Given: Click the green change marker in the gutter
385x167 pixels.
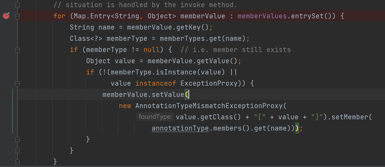Looking at the screenshot, I should 13,111.
